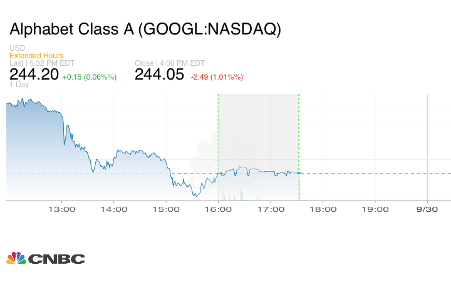Click the Alphabet Class A (GOOGL:NASDAQ) title

[145, 29]
